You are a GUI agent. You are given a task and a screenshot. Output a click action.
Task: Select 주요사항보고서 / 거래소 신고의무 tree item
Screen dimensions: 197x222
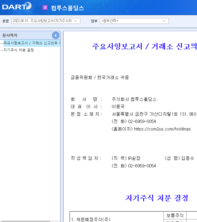(32, 43)
